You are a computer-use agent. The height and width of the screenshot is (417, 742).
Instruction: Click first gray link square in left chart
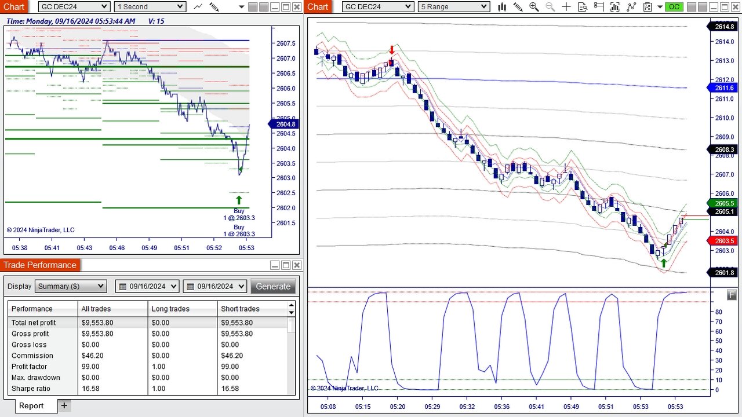pos(253,7)
